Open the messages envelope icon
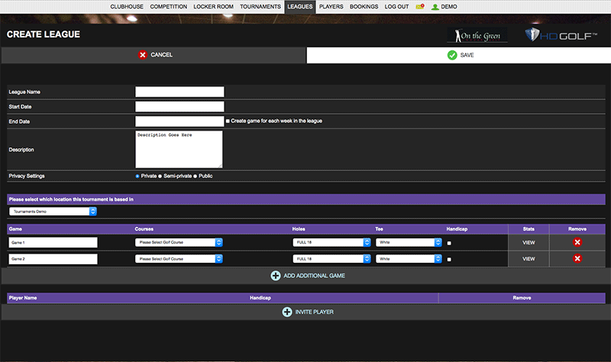The image size is (611, 362). [x=419, y=6]
